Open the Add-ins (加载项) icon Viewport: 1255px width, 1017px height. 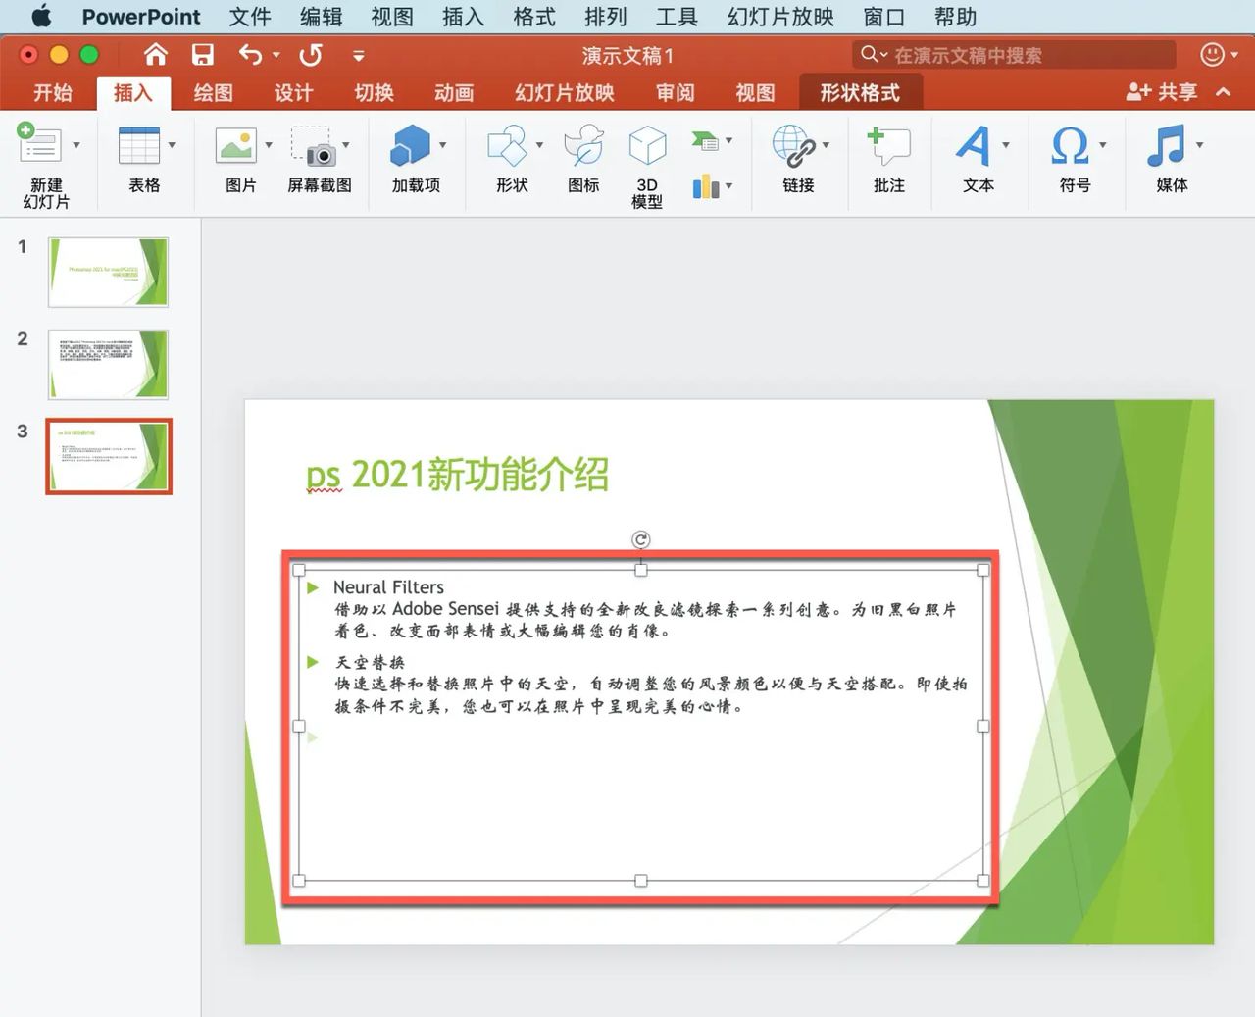click(x=410, y=145)
